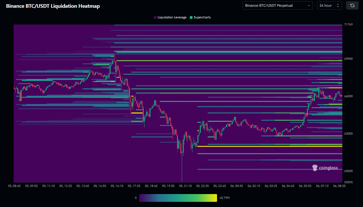Image resolution: width=363 pixels, height=207 pixels.
Task: Click the 05, 16:10 time axis label
Action: 117,186
